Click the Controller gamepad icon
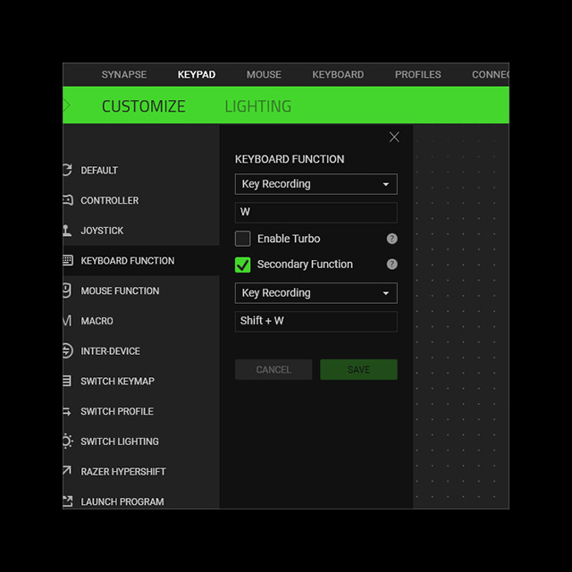The image size is (572, 572). coord(68,200)
